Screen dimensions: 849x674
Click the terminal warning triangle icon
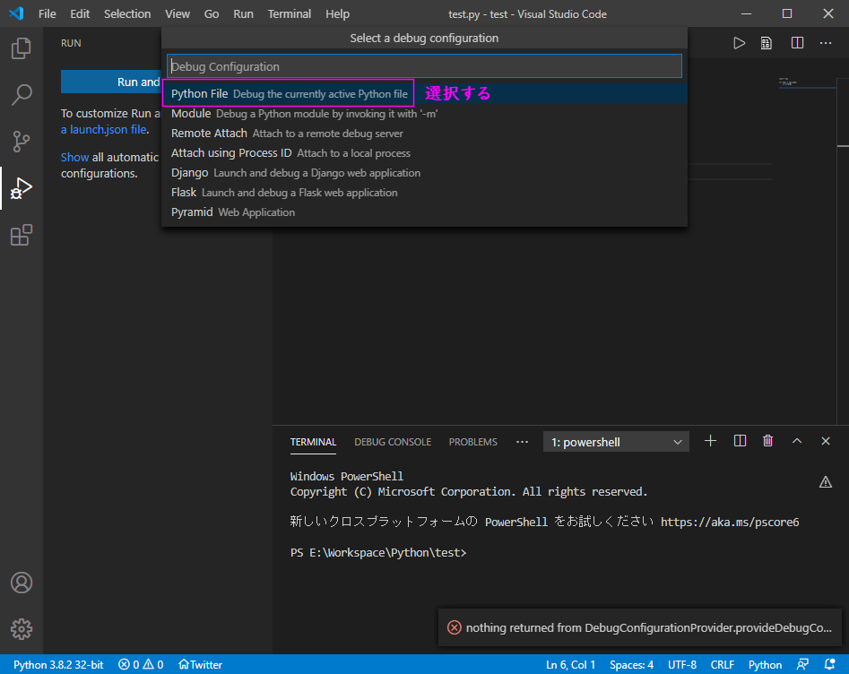pyautogui.click(x=825, y=482)
